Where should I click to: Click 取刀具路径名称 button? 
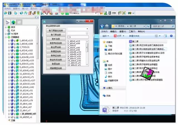tap(56, 30)
